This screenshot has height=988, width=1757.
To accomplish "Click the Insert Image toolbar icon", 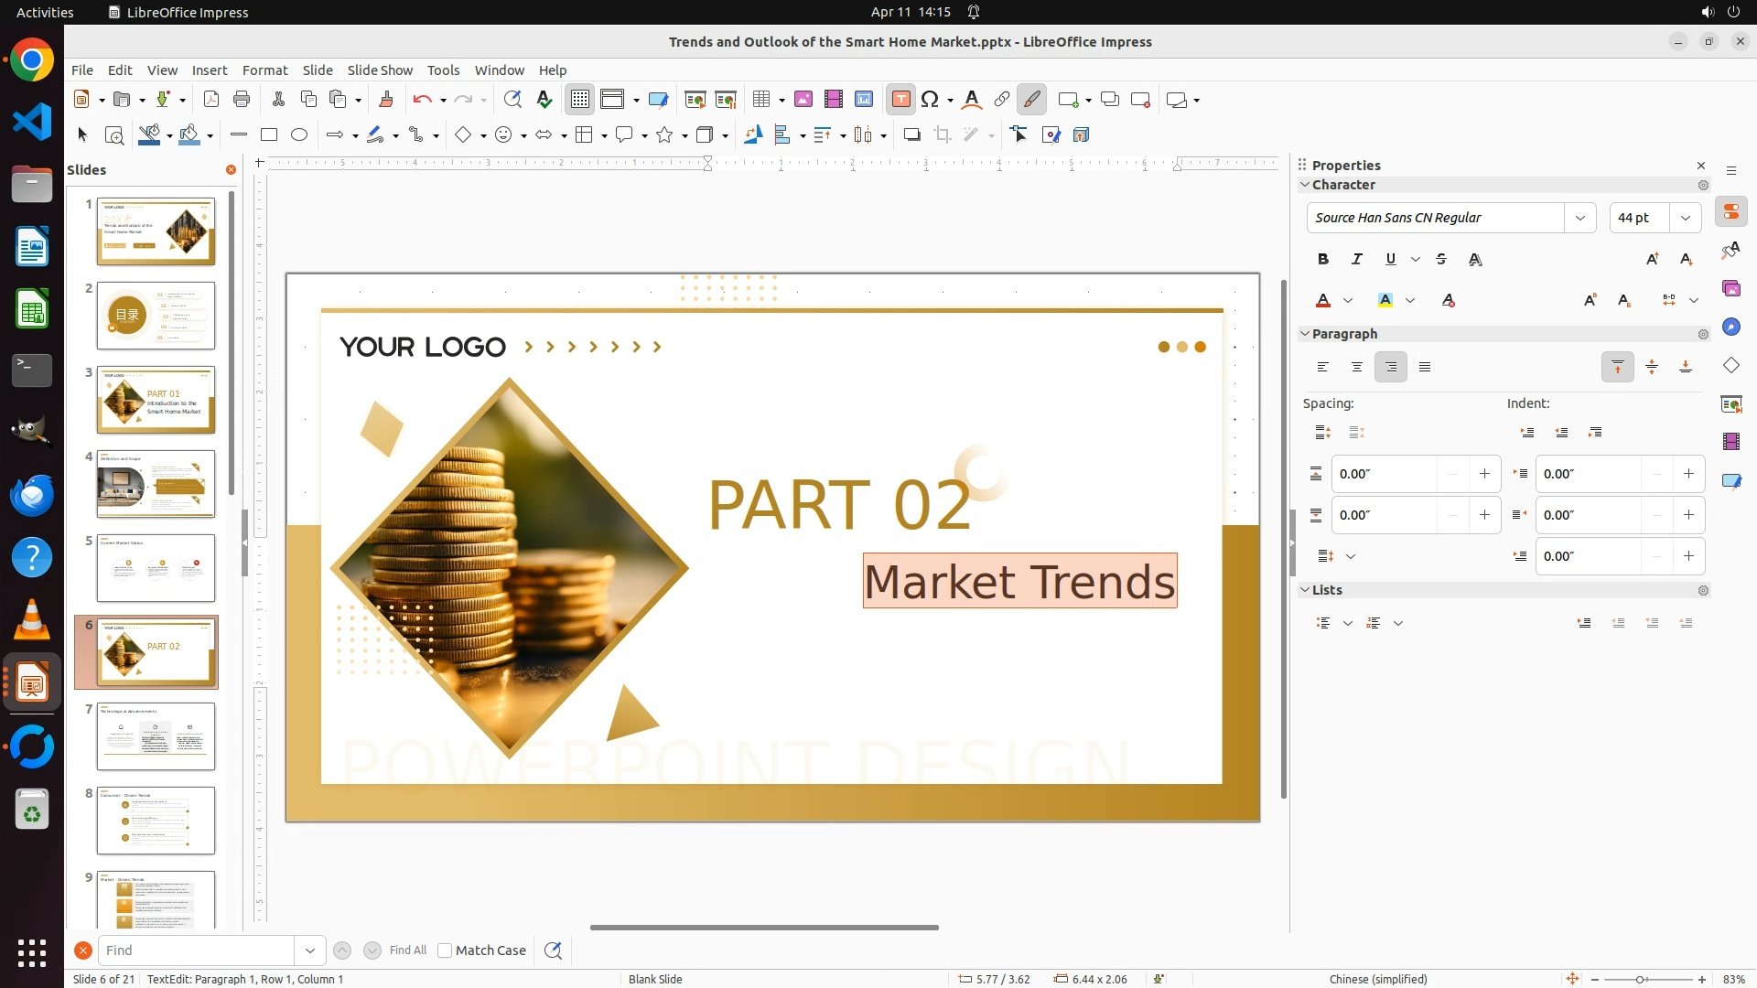I will click(x=803, y=100).
